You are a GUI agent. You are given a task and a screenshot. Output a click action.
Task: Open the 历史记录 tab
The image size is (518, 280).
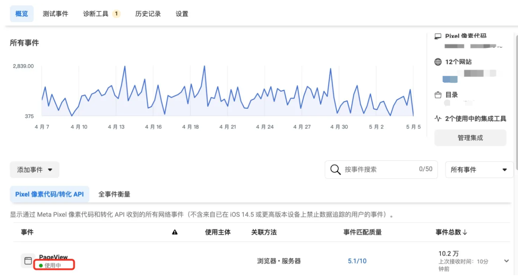pos(148,13)
